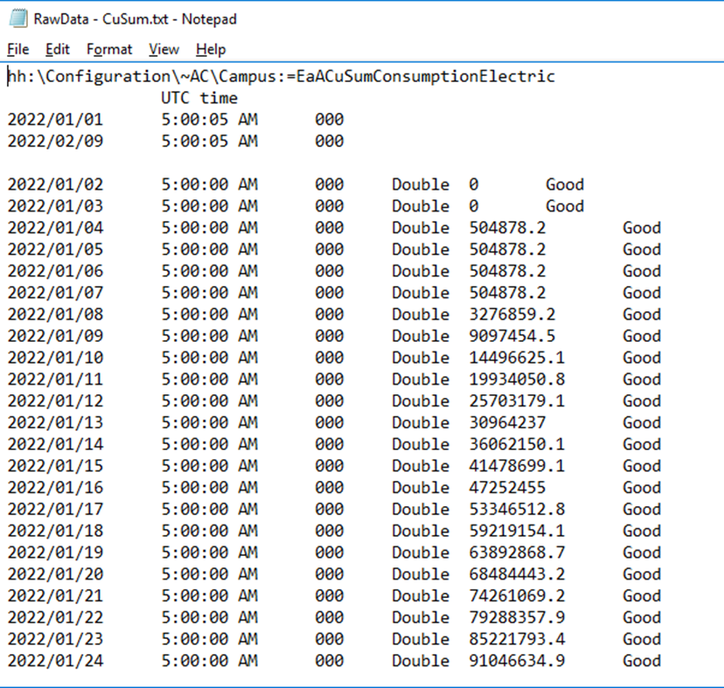The width and height of the screenshot is (724, 688).
Task: Click 'Good' on the 2022/01/02 row
Action: click(x=565, y=184)
